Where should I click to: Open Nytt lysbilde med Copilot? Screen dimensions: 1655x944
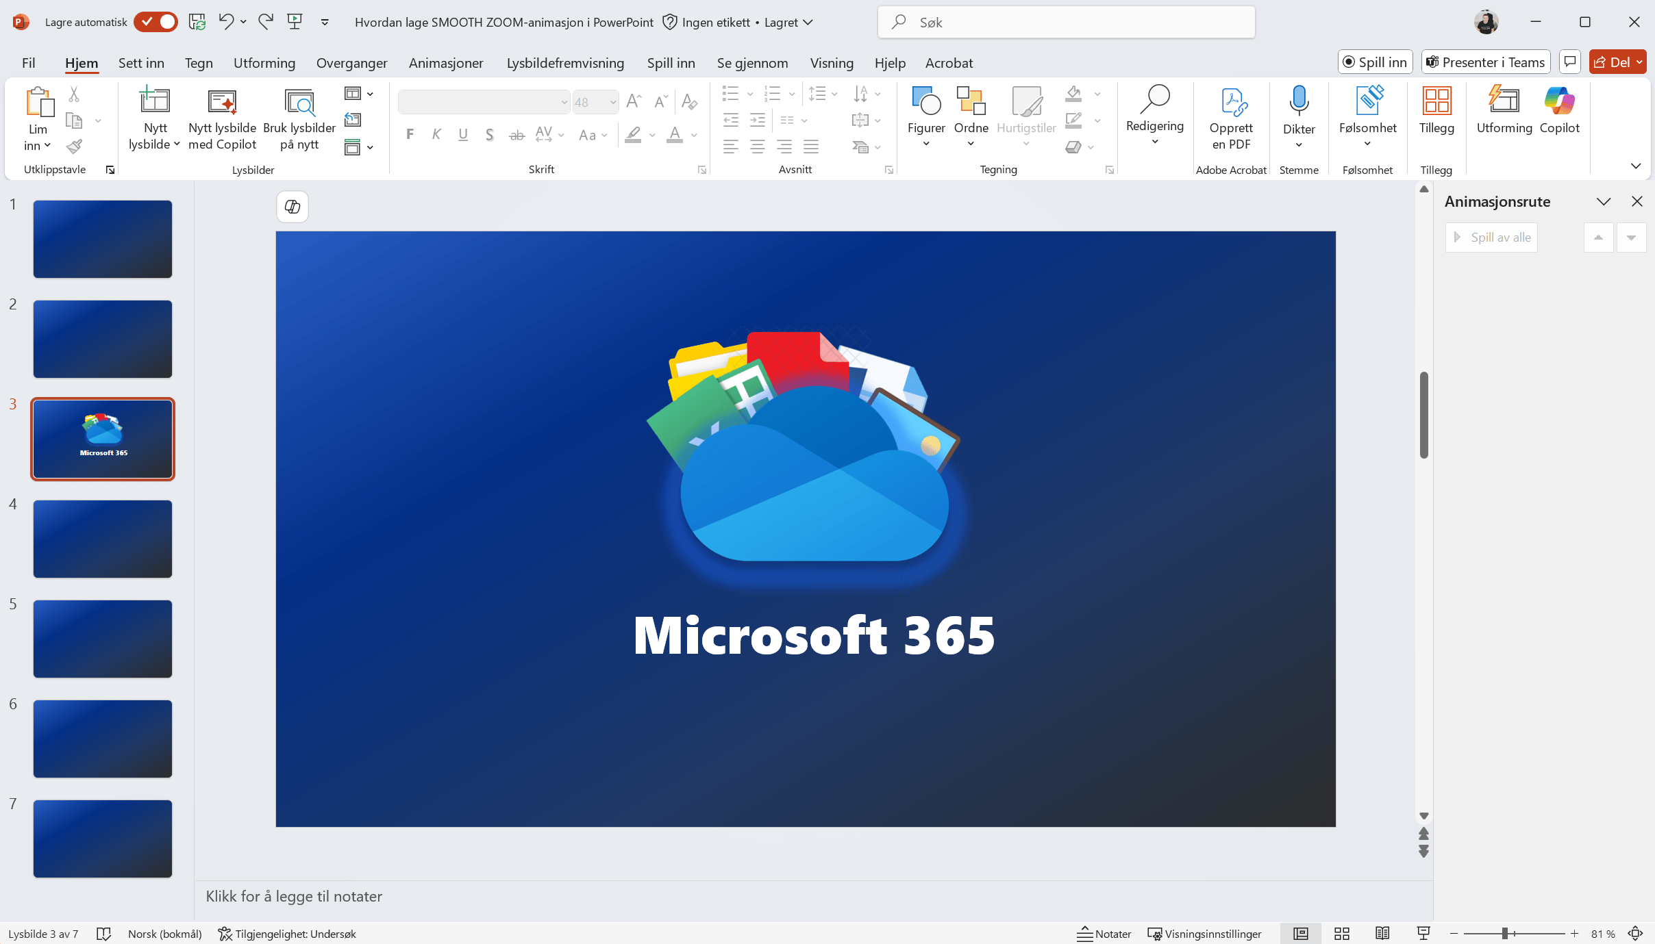(222, 118)
